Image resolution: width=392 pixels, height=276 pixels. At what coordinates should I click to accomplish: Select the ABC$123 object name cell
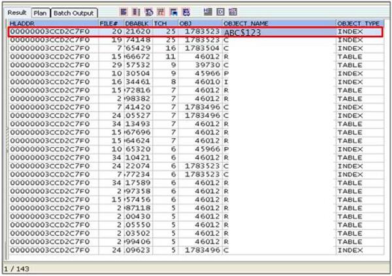[x=279, y=32]
